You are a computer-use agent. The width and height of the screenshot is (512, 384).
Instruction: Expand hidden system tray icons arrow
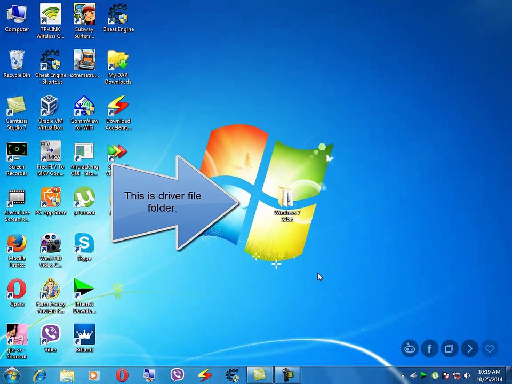[403, 376]
